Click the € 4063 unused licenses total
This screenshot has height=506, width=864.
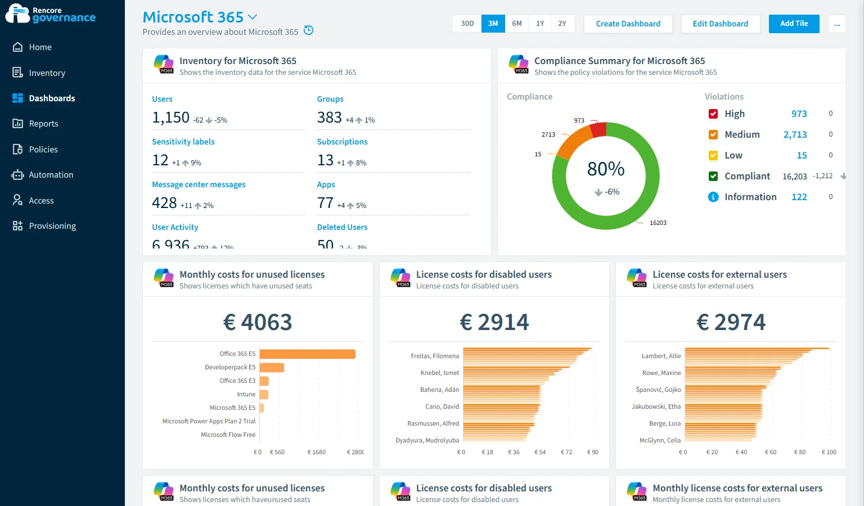click(258, 322)
